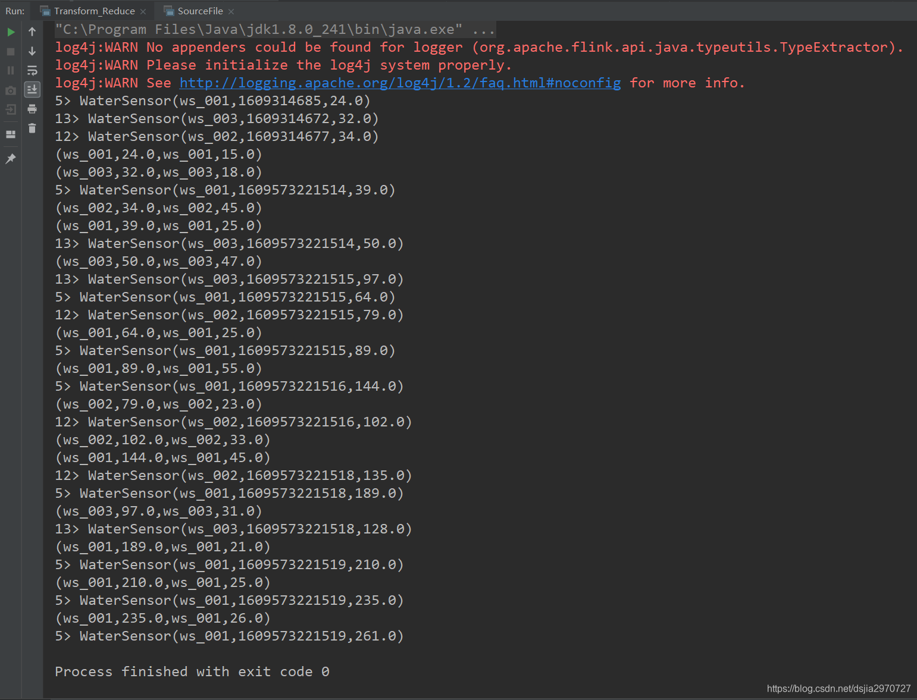The width and height of the screenshot is (917, 700).
Task: Click output '(ws_001,64.0,ws_001,25.0)'
Action: (158, 332)
